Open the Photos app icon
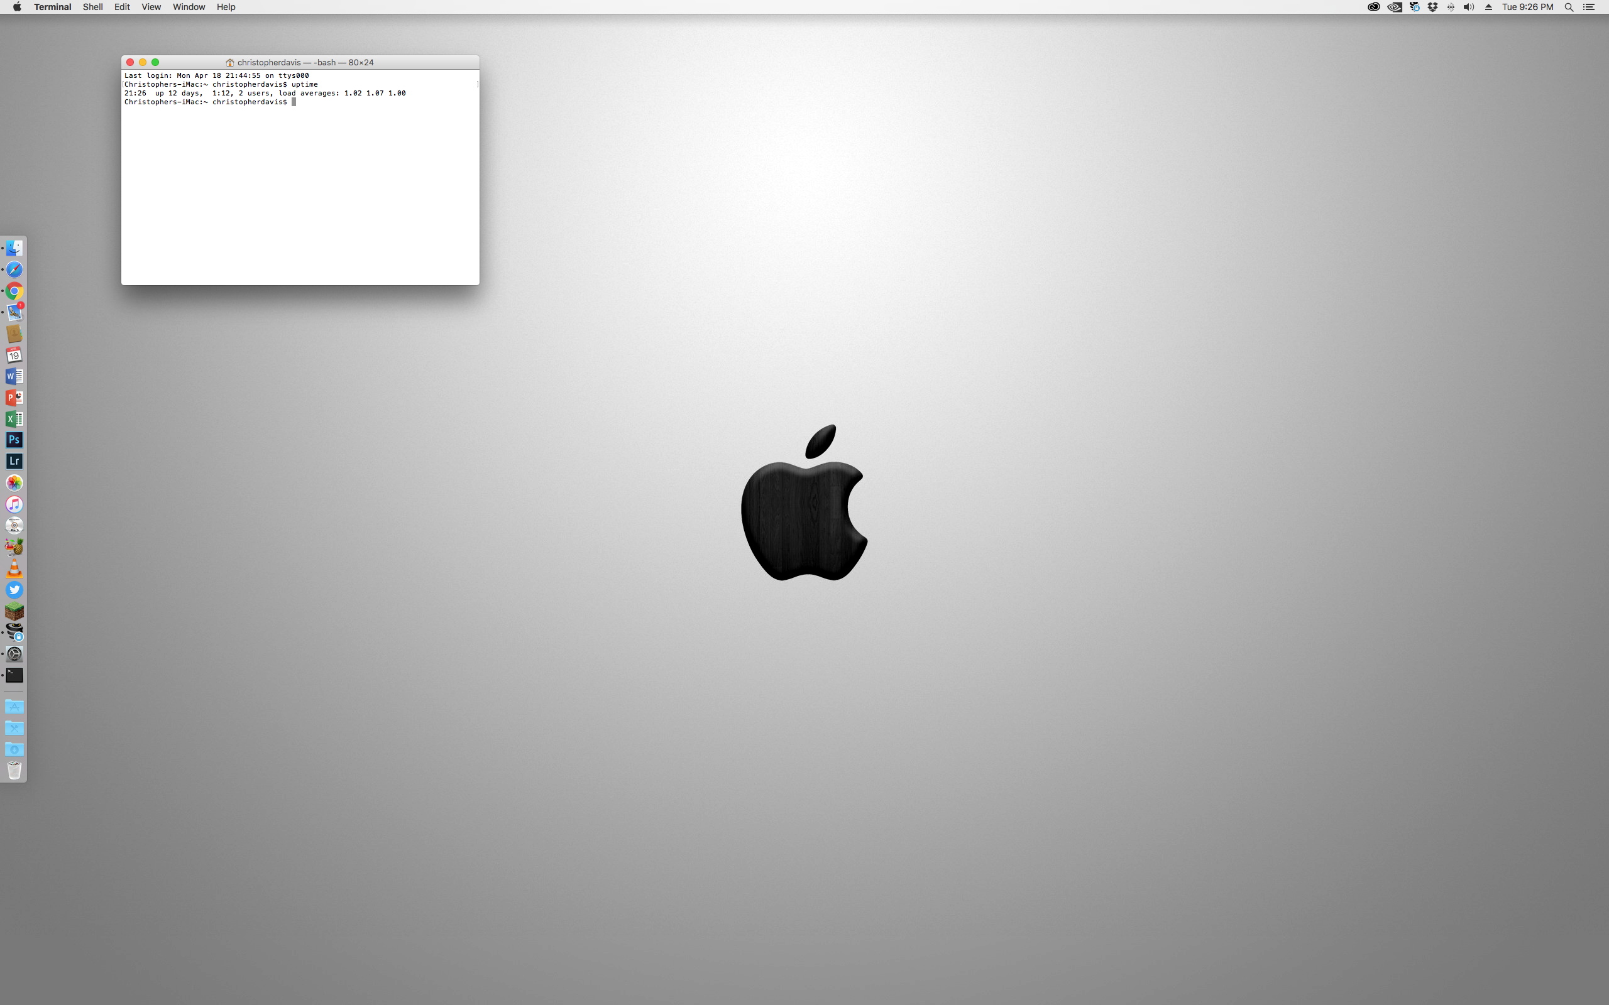 [x=14, y=482]
